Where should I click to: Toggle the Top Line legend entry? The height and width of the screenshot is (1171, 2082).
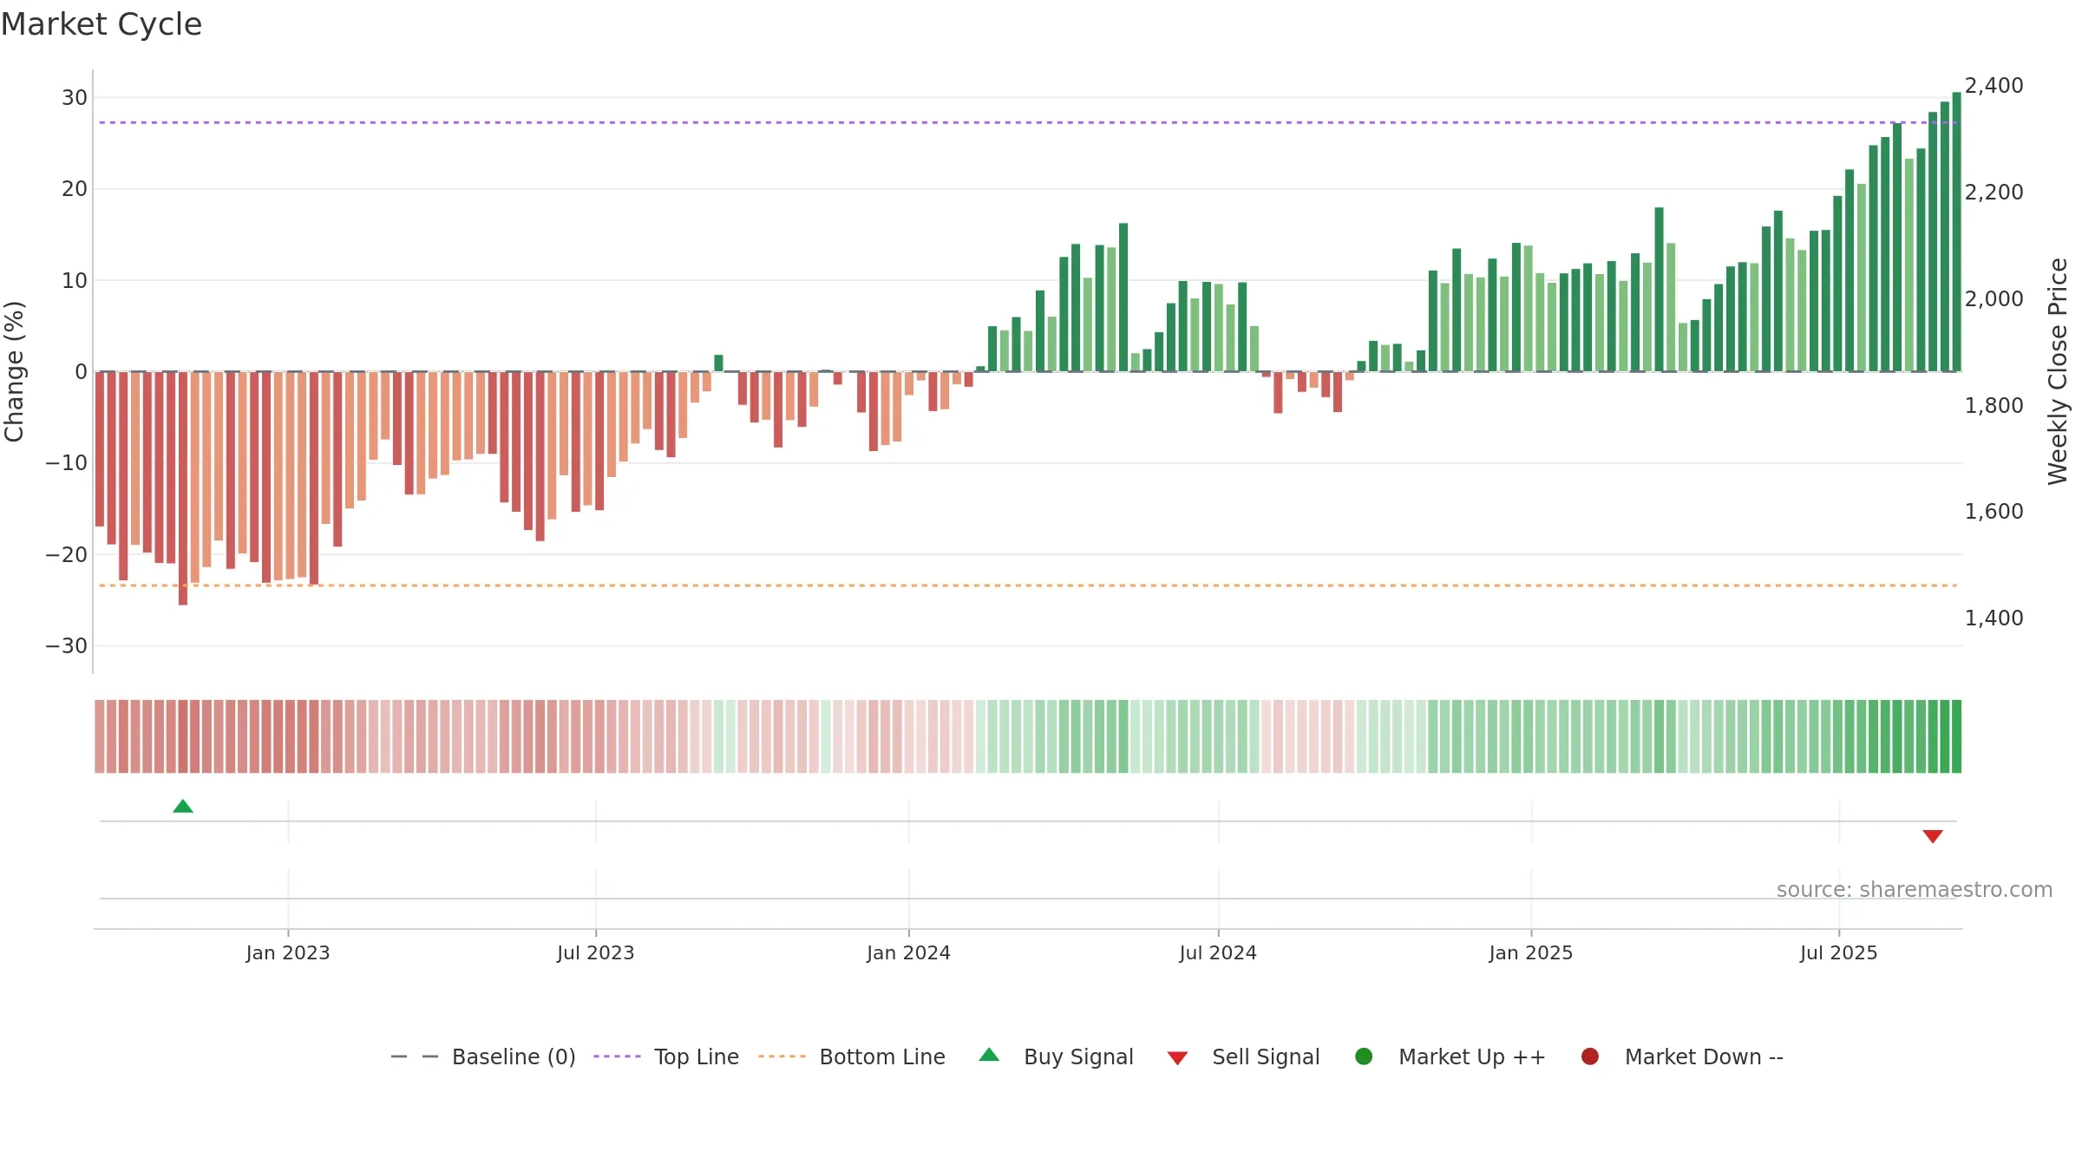coord(666,1057)
